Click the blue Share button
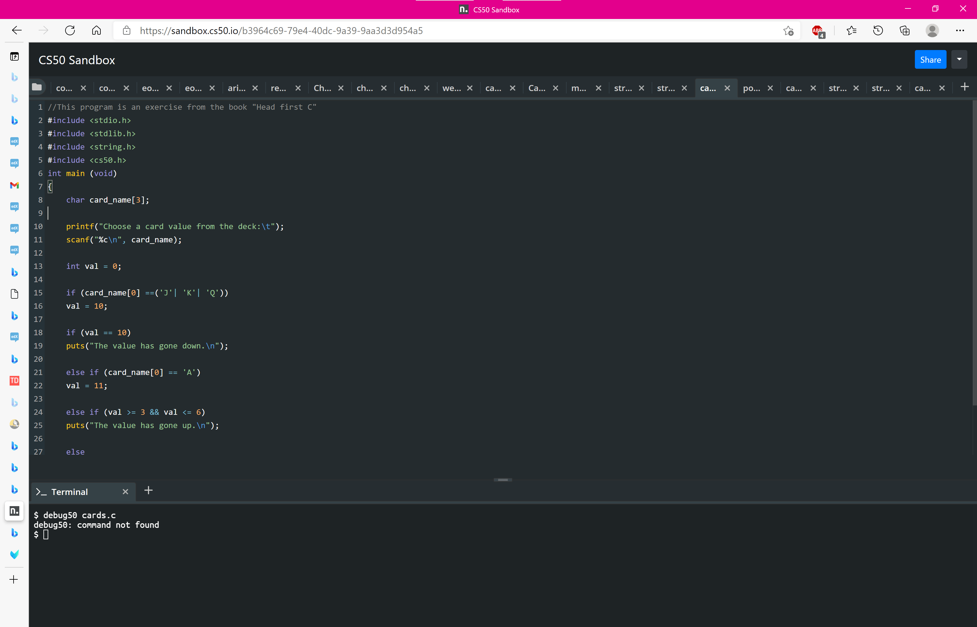This screenshot has height=627, width=977. [x=930, y=59]
